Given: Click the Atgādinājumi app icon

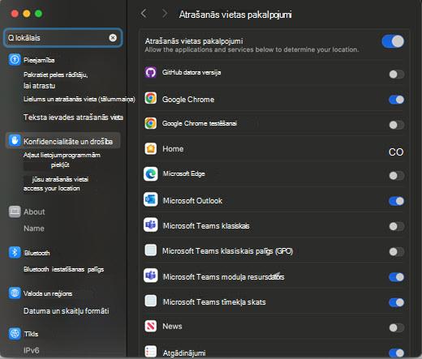Looking at the screenshot, I should pos(150,352).
